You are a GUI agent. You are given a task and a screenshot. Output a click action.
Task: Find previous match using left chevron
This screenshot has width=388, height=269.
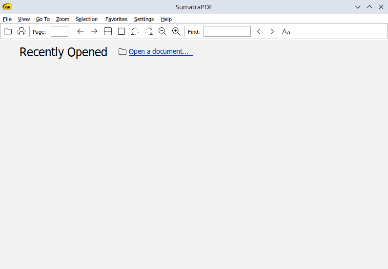pos(259,31)
